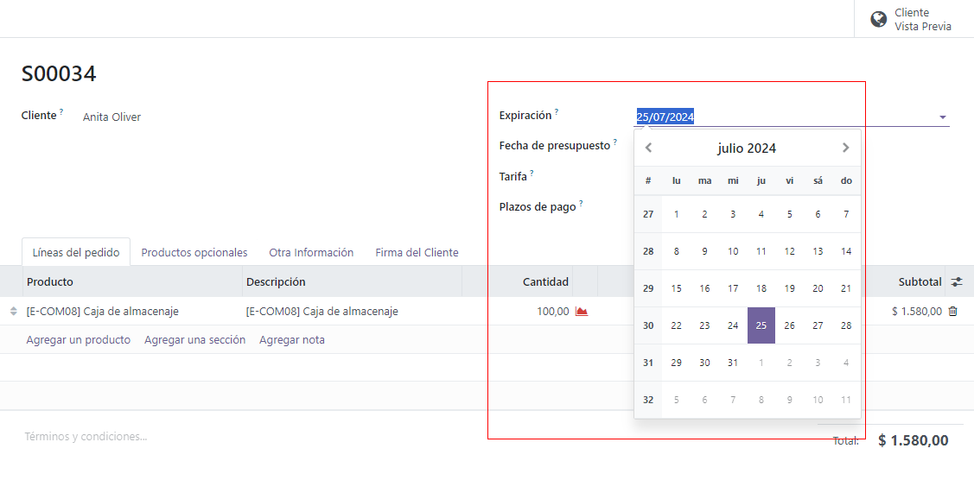Image resolution: width=974 pixels, height=499 pixels.
Task: Click Agregar un producto link
Action: pos(79,340)
